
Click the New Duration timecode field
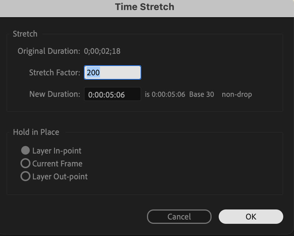point(113,94)
